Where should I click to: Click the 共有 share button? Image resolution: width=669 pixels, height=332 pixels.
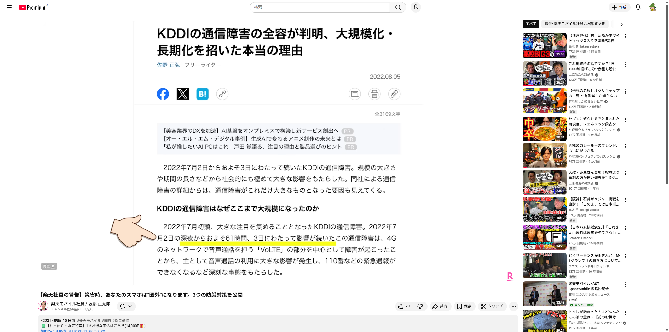(440, 306)
